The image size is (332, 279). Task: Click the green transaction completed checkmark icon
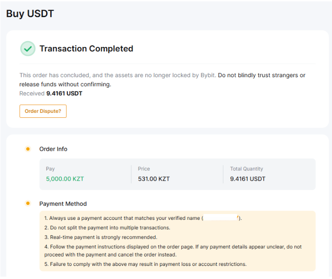pyautogui.click(x=28, y=49)
